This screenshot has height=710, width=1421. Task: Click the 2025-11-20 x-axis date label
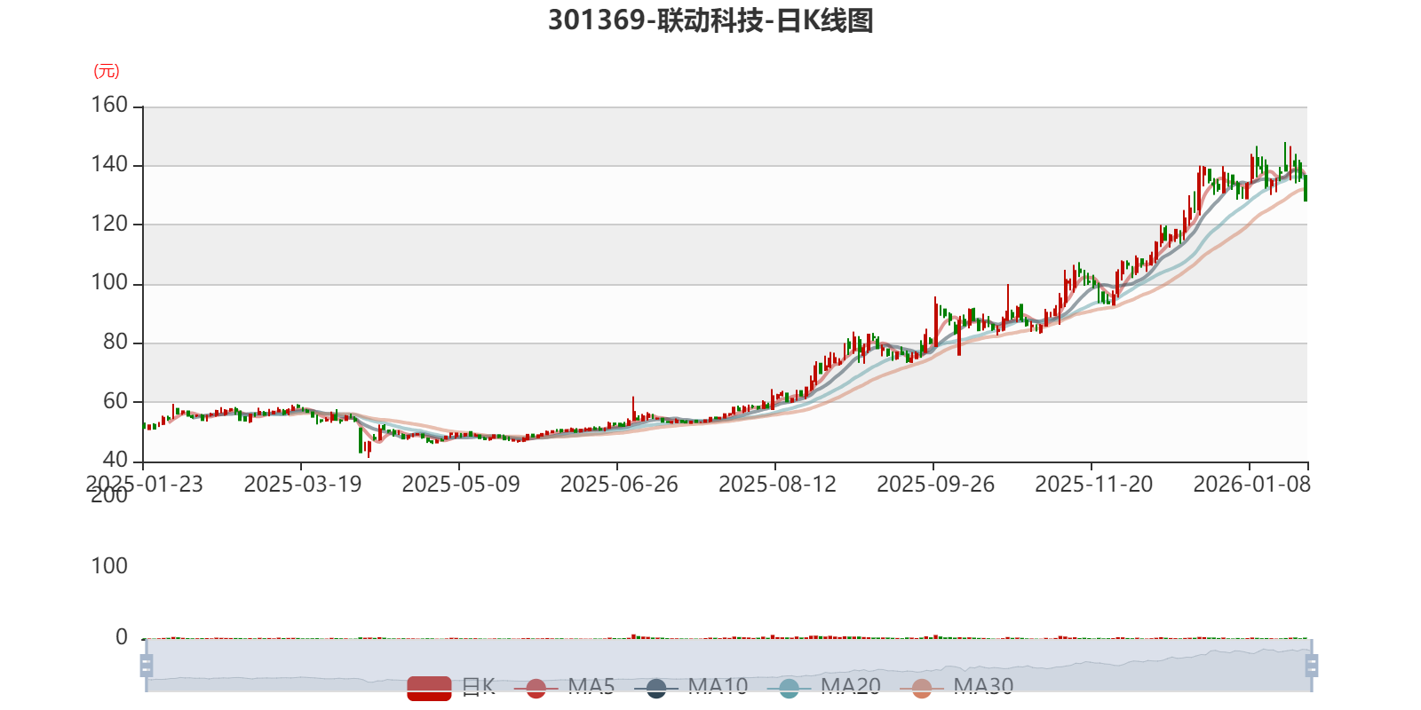(1093, 484)
